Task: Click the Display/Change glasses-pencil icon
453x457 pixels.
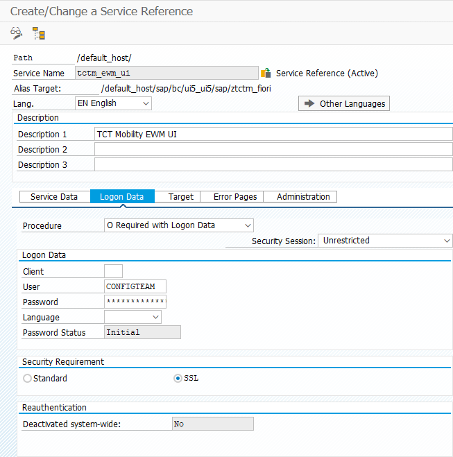Action: [17, 33]
